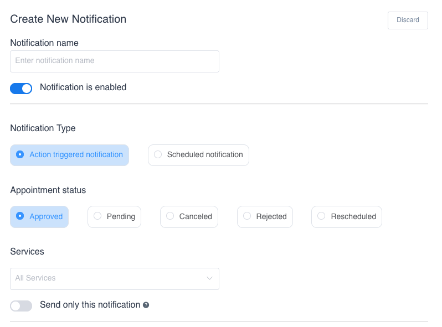This screenshot has height=327, width=442.
Task: Click the 'Send only this notification' label text
Action: click(x=90, y=305)
